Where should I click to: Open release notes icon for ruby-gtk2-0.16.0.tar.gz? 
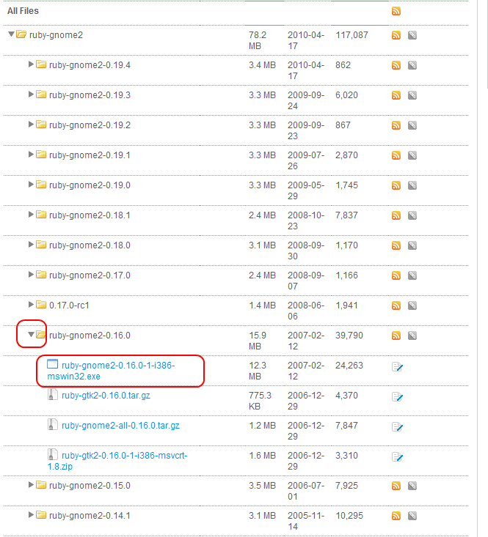[x=397, y=397]
